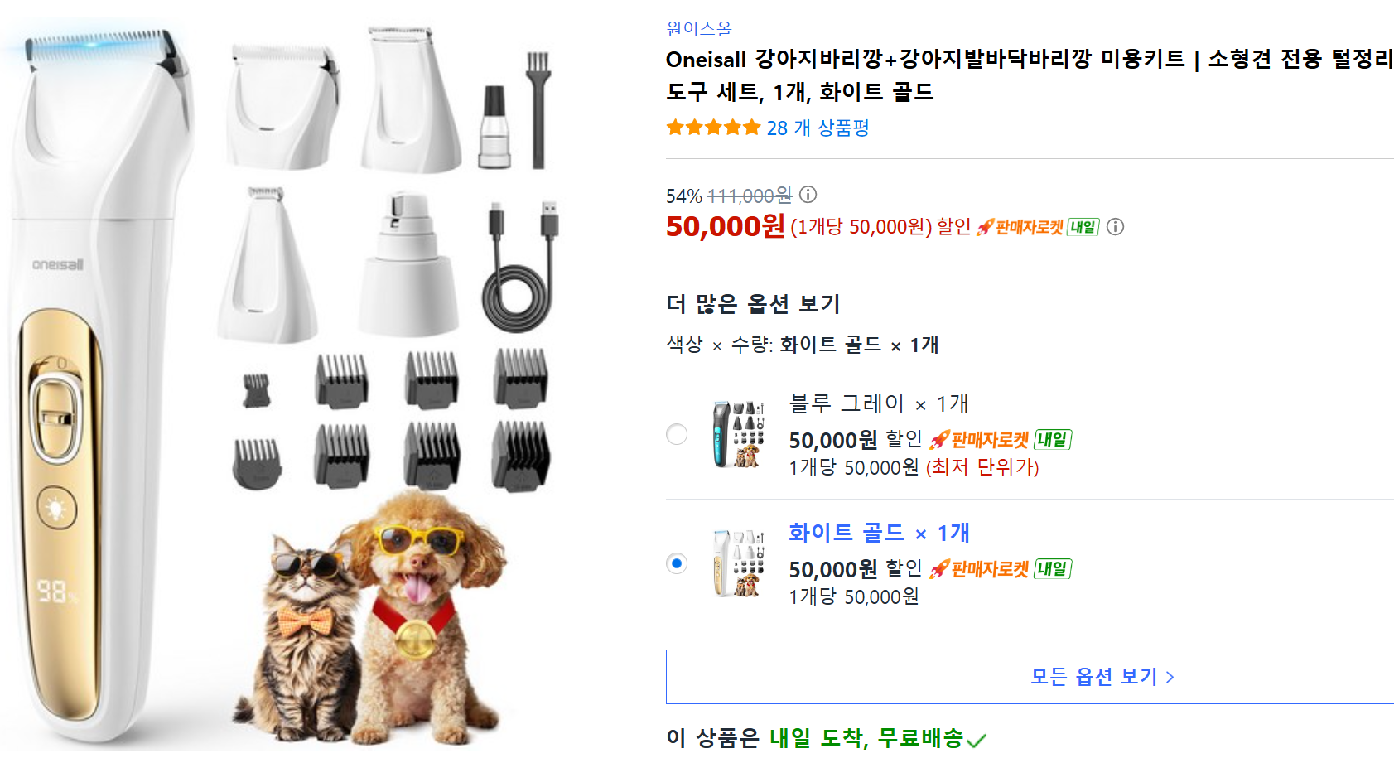Open the 28 개 상품평 reviews link
1394x763 pixels.
point(818,128)
